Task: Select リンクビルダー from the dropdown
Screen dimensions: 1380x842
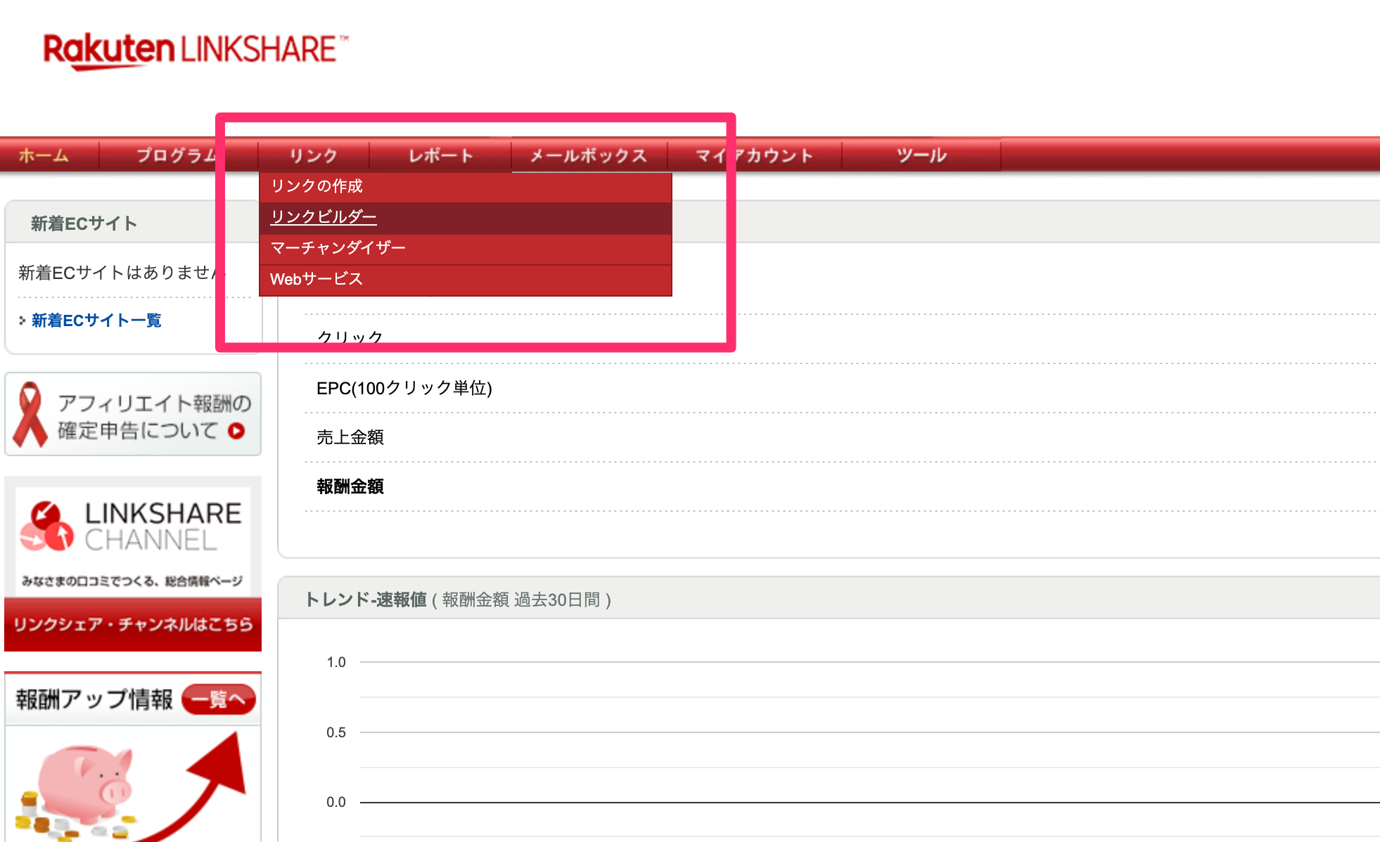Action: (x=466, y=217)
